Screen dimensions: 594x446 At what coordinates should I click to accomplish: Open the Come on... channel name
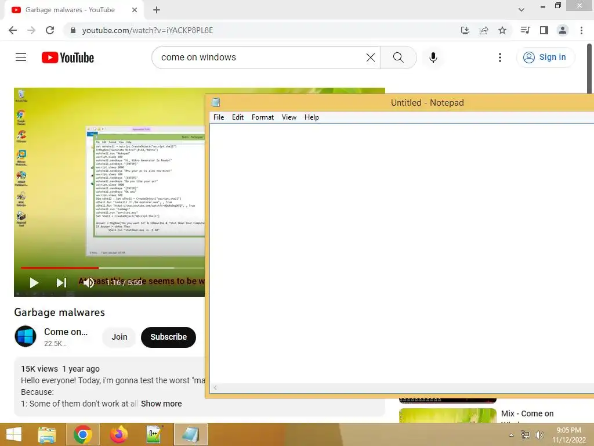click(66, 332)
